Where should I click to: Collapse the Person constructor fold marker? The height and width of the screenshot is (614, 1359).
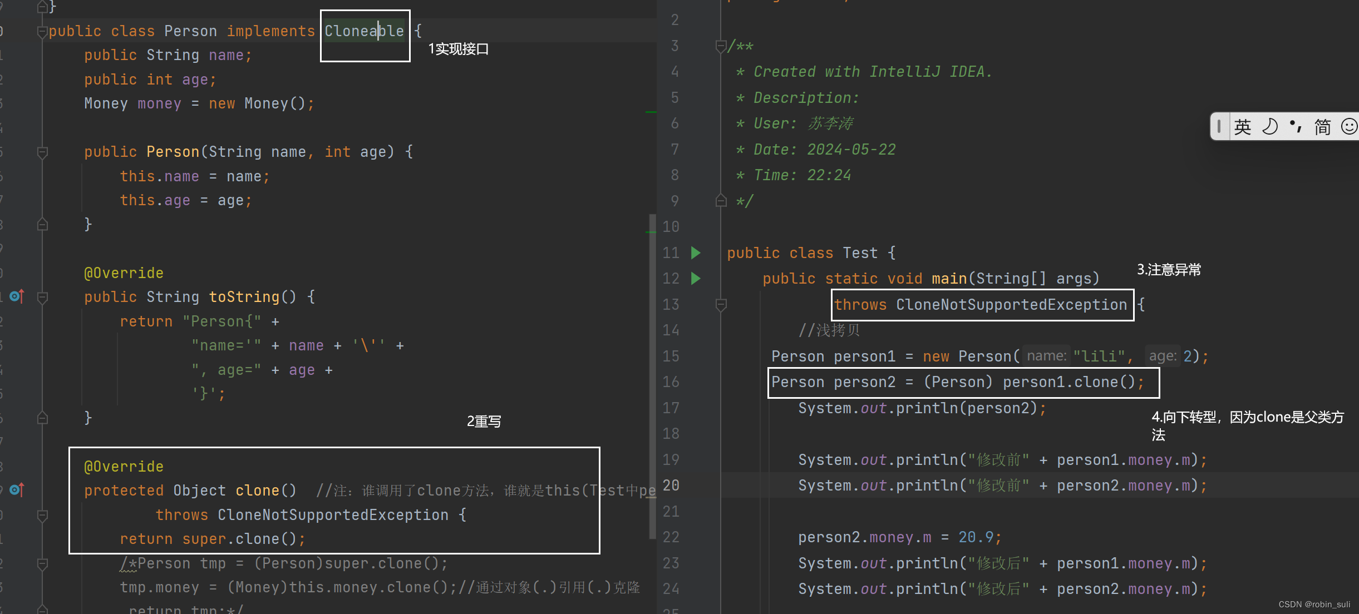(42, 152)
